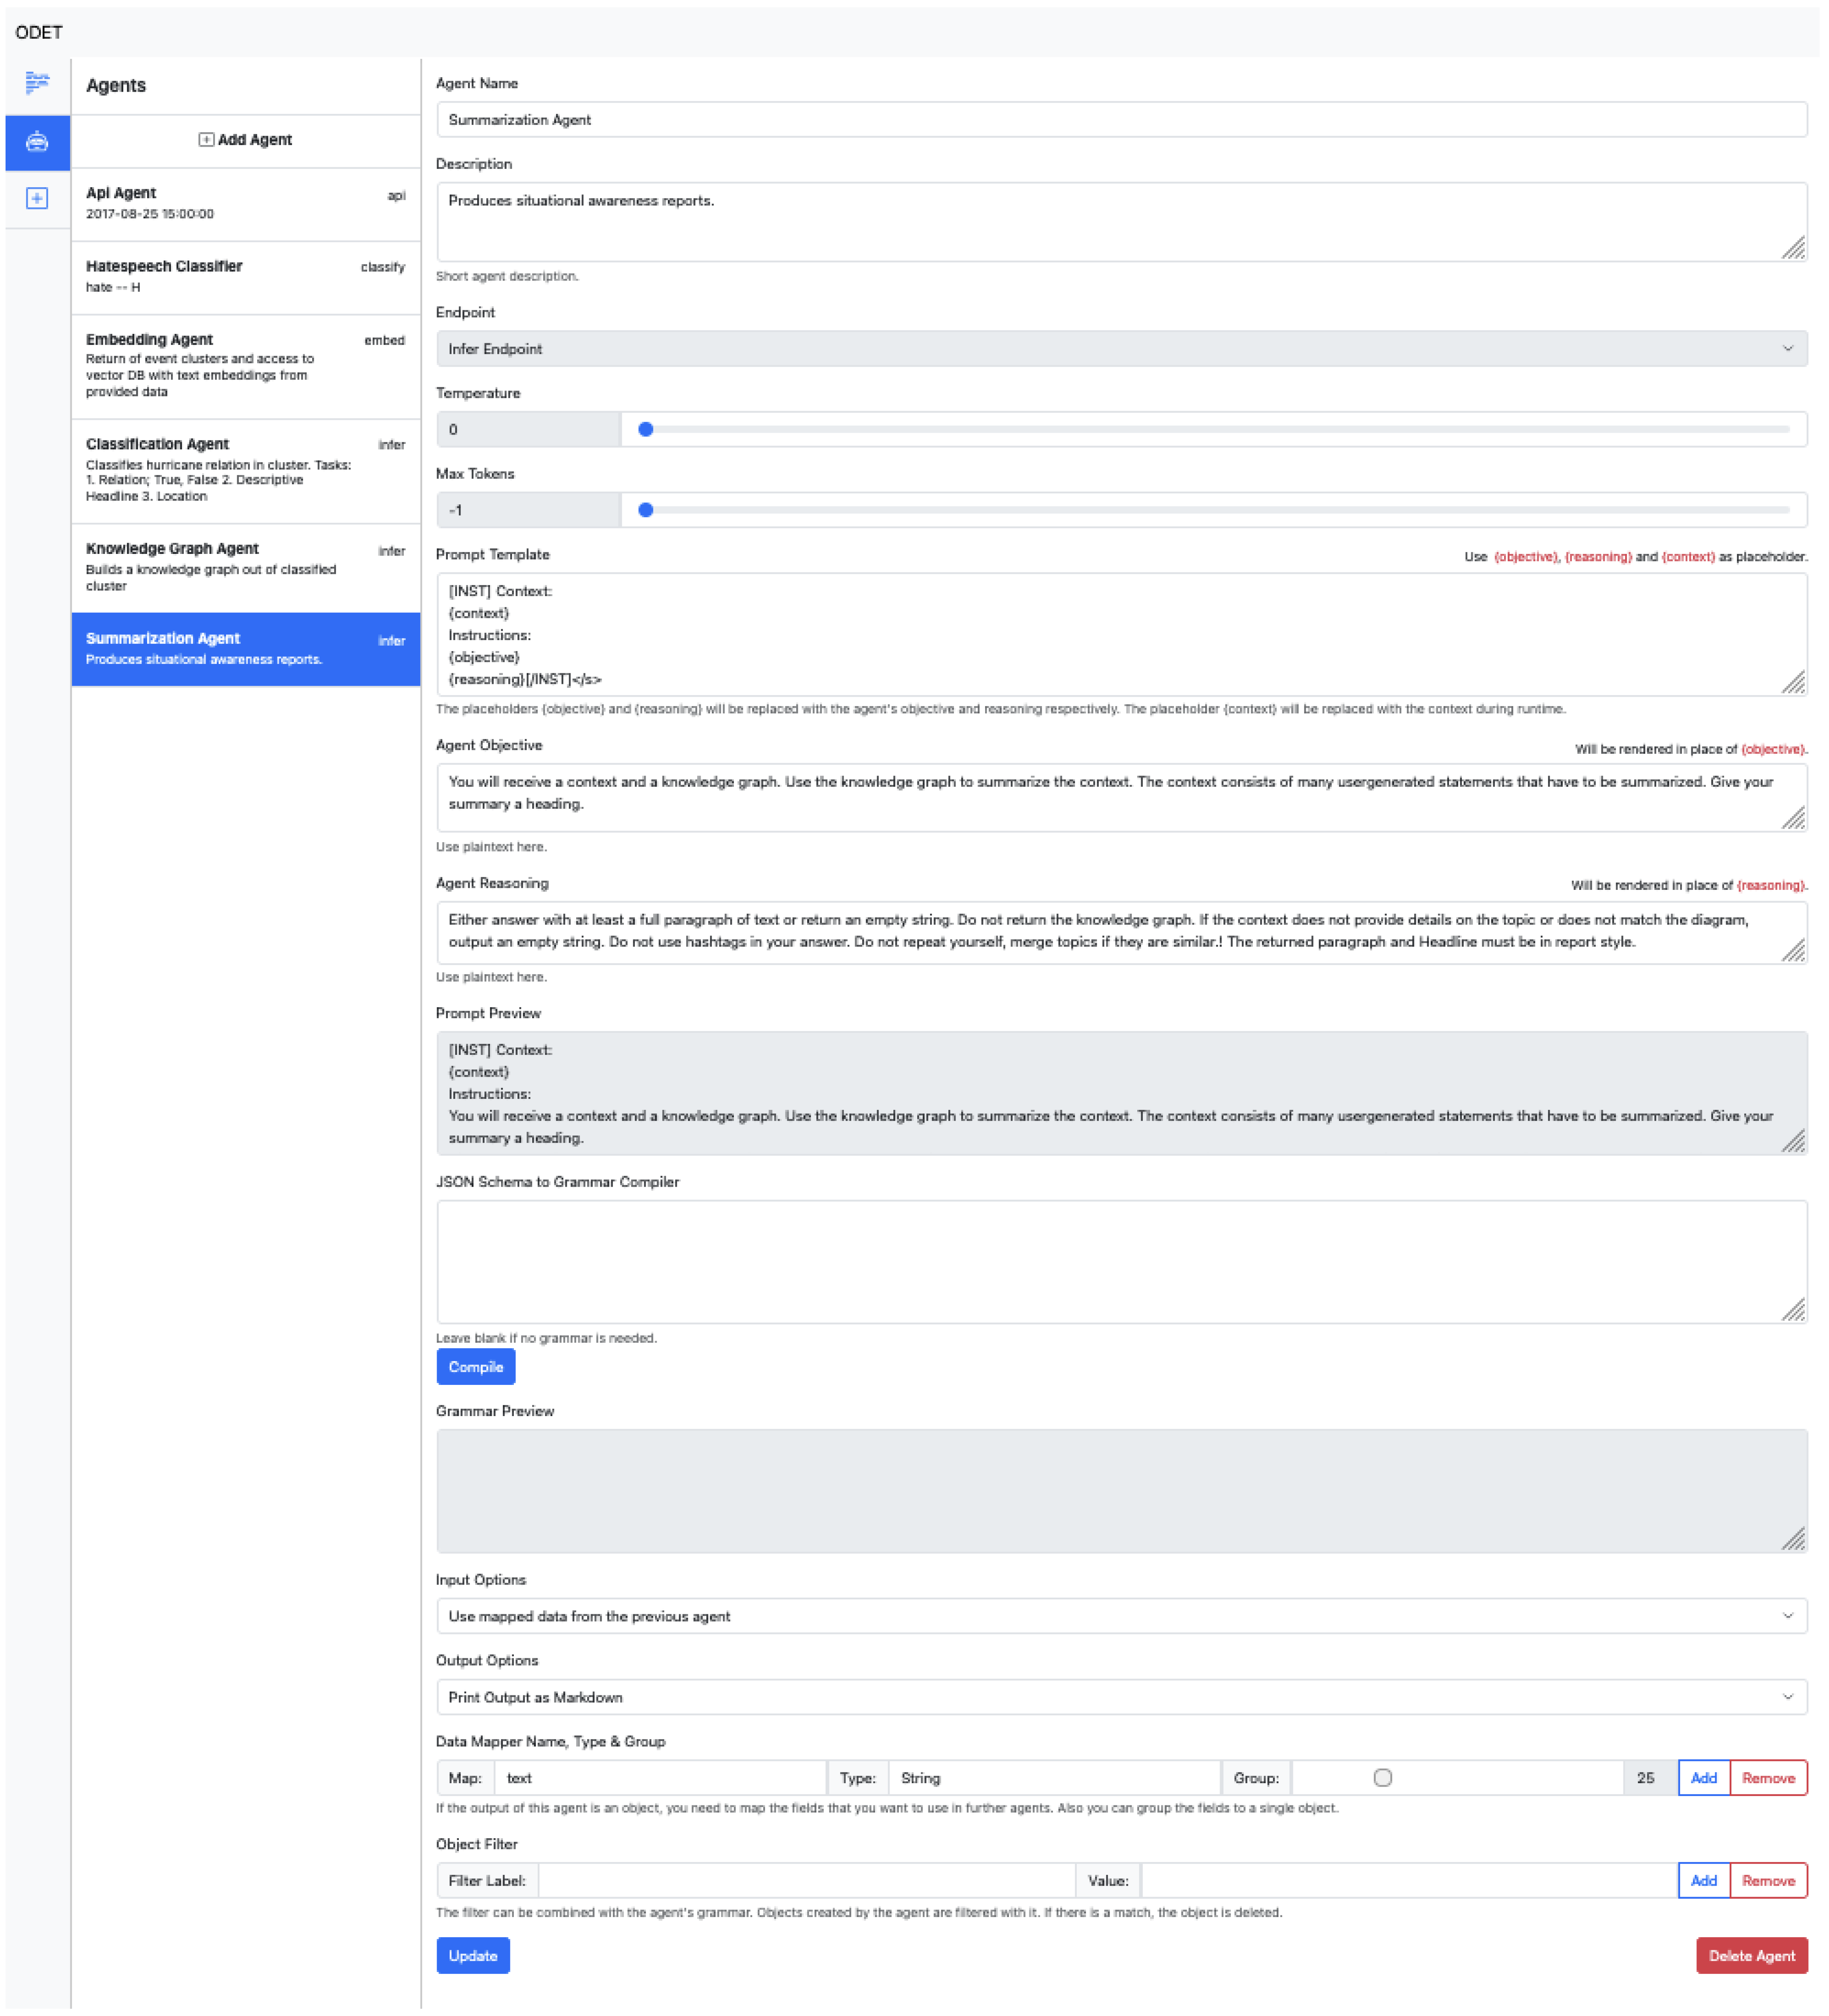1829x2016 pixels.
Task: Select Knowledge Graph Agent in list
Action: click(245, 567)
